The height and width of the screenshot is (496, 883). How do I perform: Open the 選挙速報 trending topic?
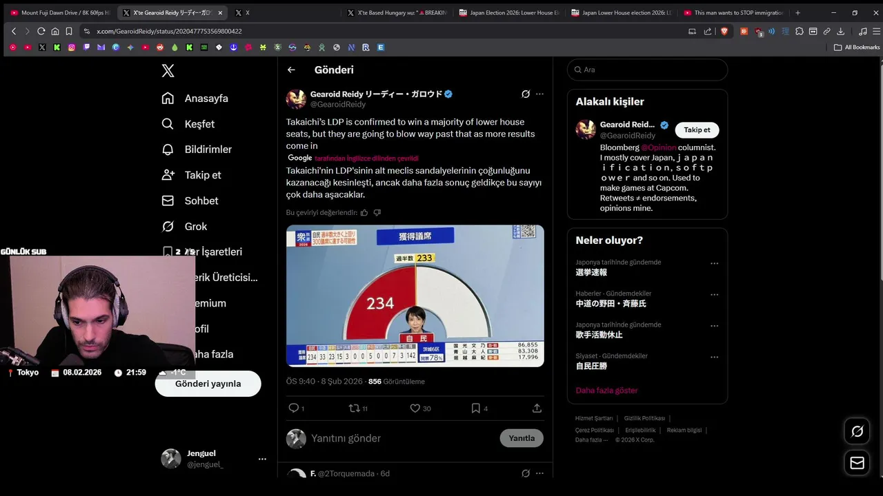click(x=591, y=273)
